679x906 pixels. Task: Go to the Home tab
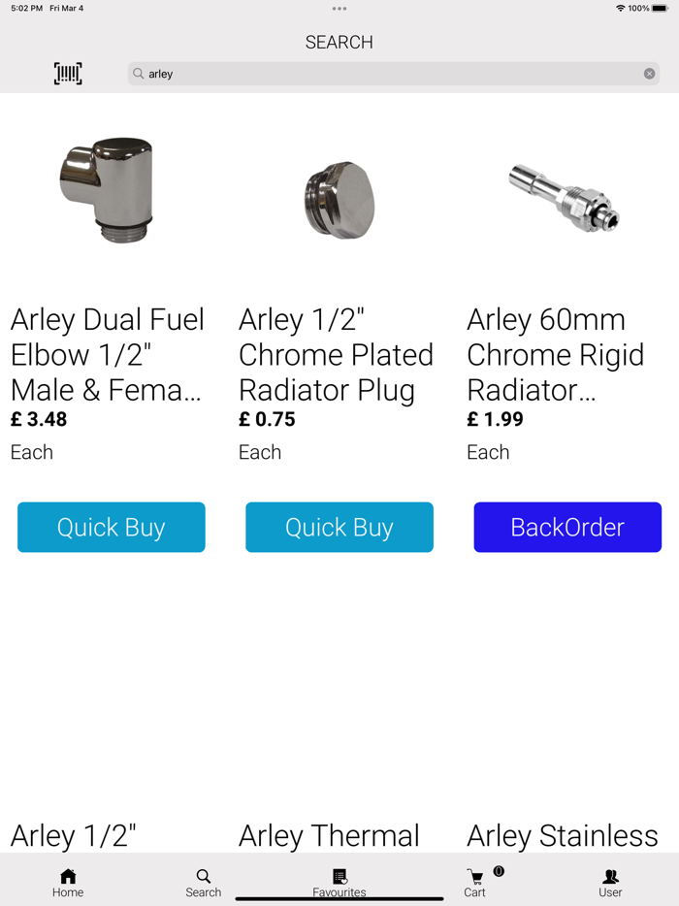point(68,884)
